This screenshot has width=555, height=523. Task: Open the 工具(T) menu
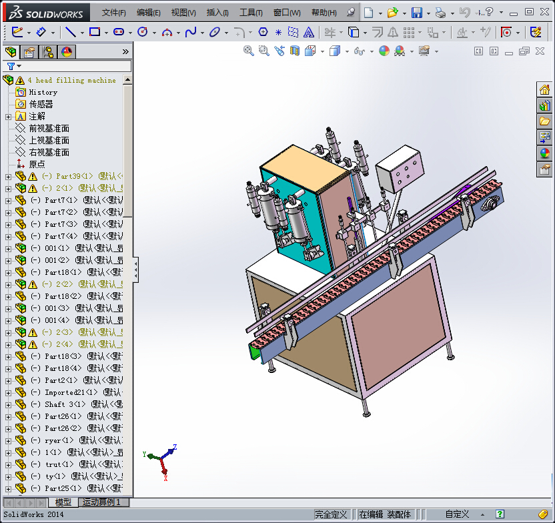click(251, 13)
